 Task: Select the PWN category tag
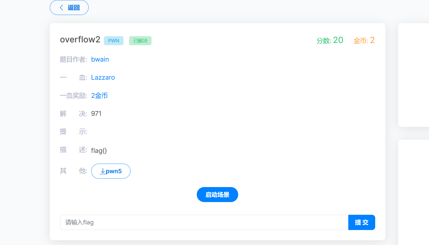point(114,41)
